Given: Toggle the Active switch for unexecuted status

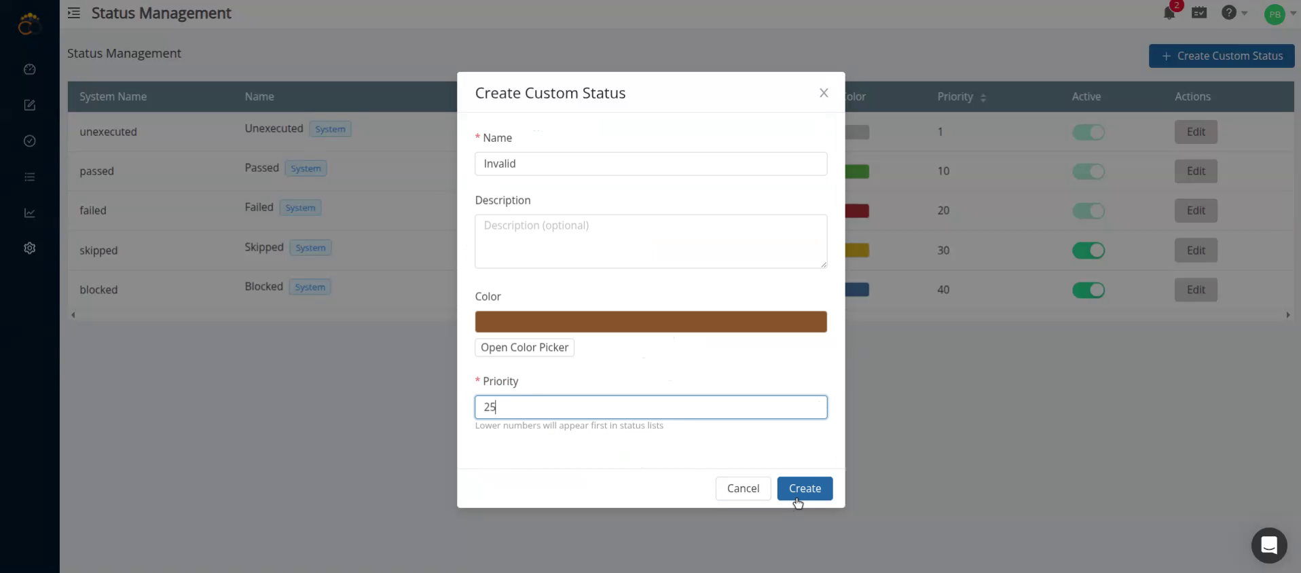Looking at the screenshot, I should click(x=1088, y=132).
